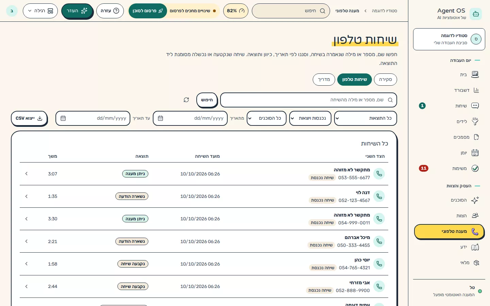Click the refresh icon beside the search button

(x=186, y=100)
